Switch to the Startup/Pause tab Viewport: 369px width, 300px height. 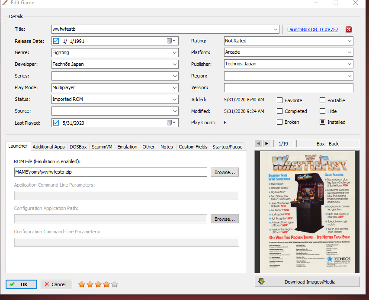click(228, 147)
